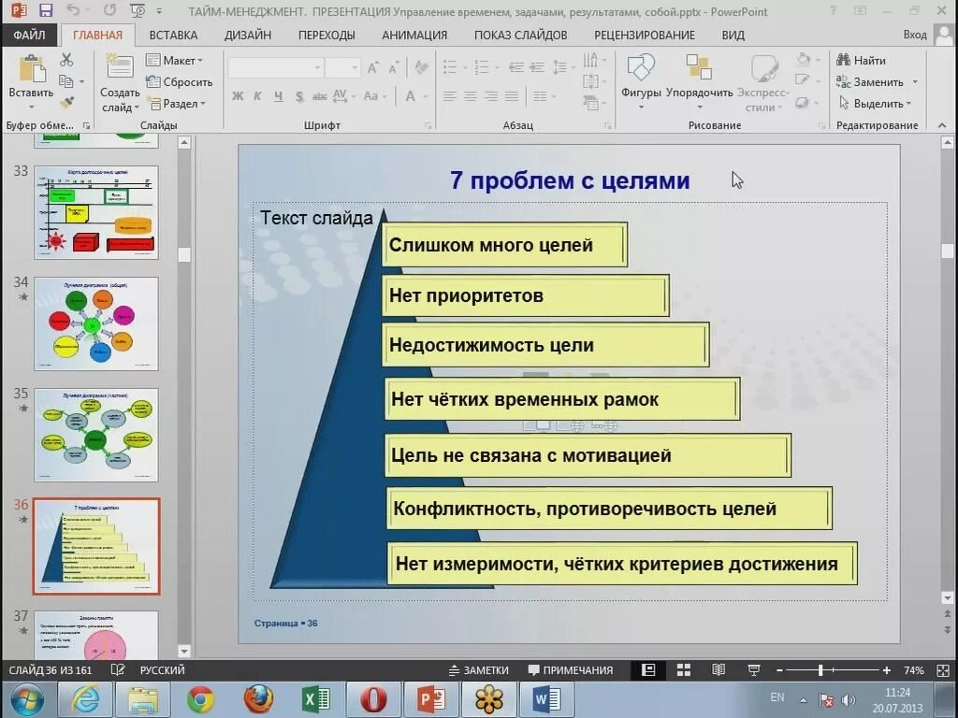Start slideshow from status bar icon
This screenshot has width=958, height=718.
(753, 669)
